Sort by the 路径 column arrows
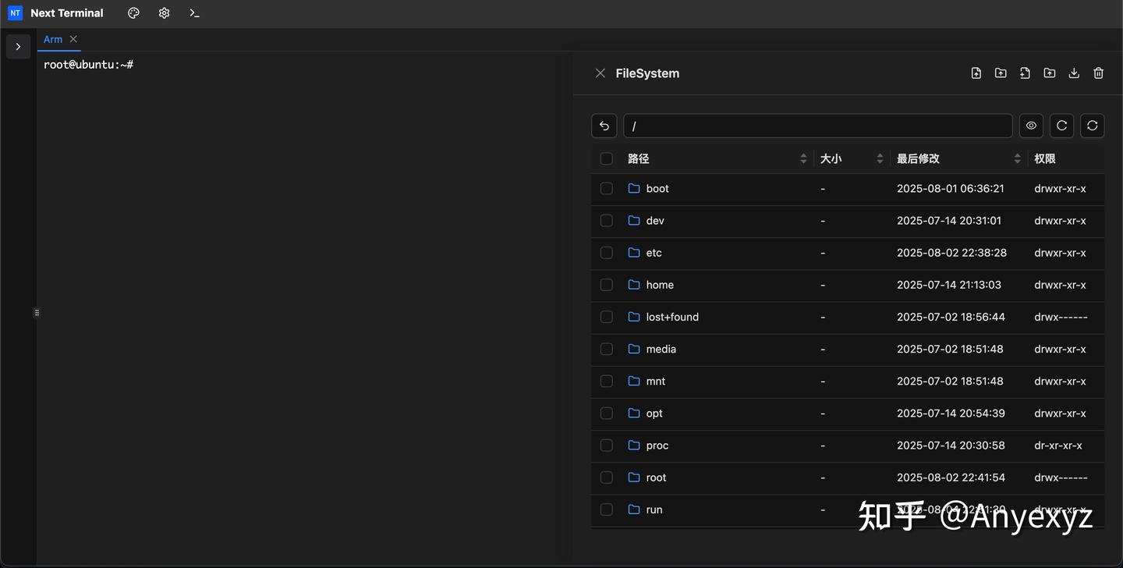 pyautogui.click(x=803, y=158)
